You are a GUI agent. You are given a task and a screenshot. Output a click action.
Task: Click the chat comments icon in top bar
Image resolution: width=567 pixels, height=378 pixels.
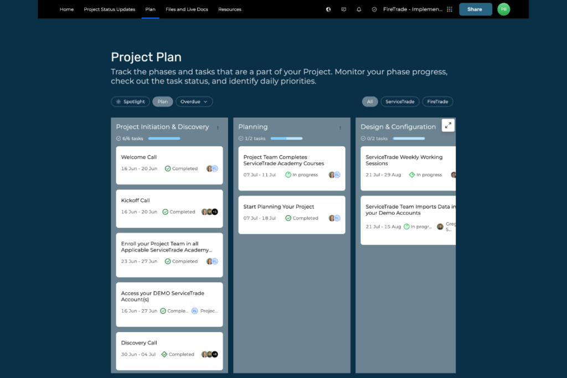[x=343, y=9]
